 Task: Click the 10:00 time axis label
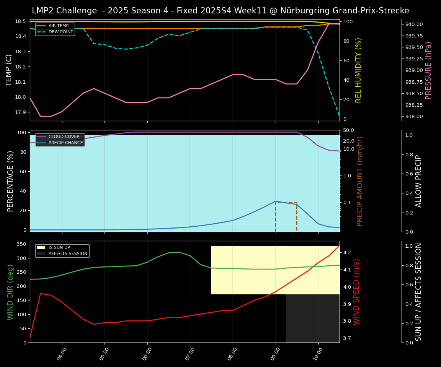pyautogui.click(x=318, y=354)
